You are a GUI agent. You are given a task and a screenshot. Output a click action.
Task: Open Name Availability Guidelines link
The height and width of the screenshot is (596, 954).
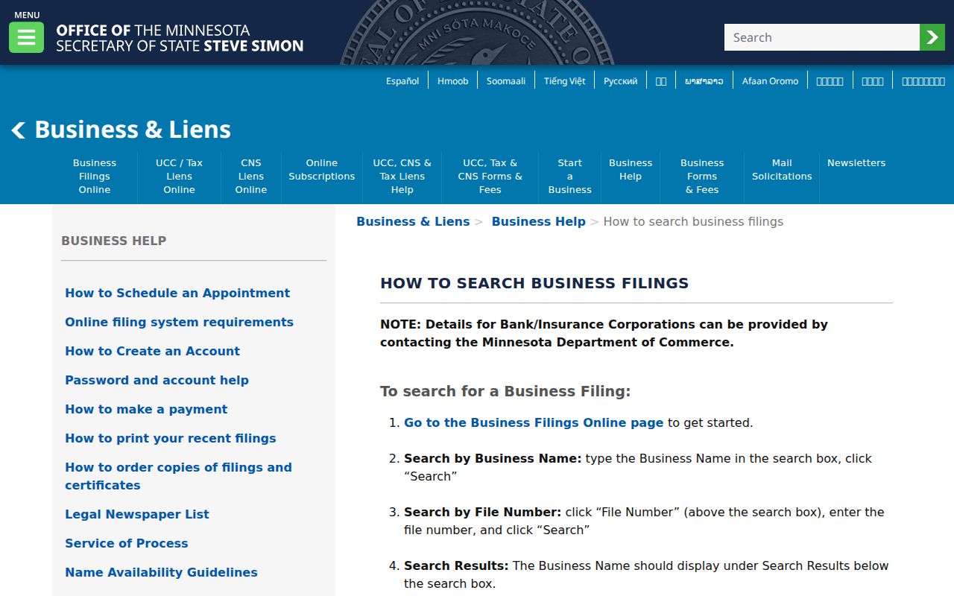coord(161,573)
